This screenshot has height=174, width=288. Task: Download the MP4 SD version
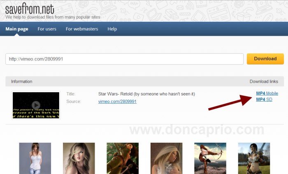point(264,99)
